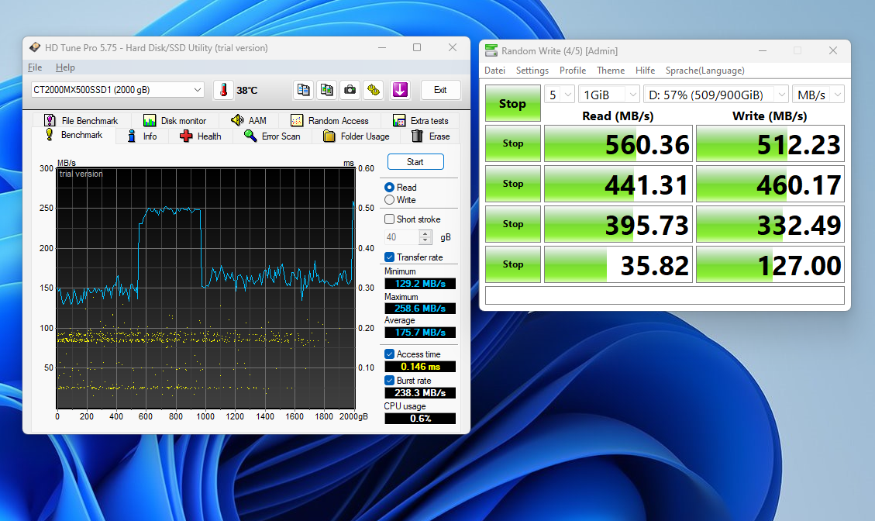The width and height of the screenshot is (875, 521).
Task: Increase short stroke gB stepper value
Action: (425, 233)
